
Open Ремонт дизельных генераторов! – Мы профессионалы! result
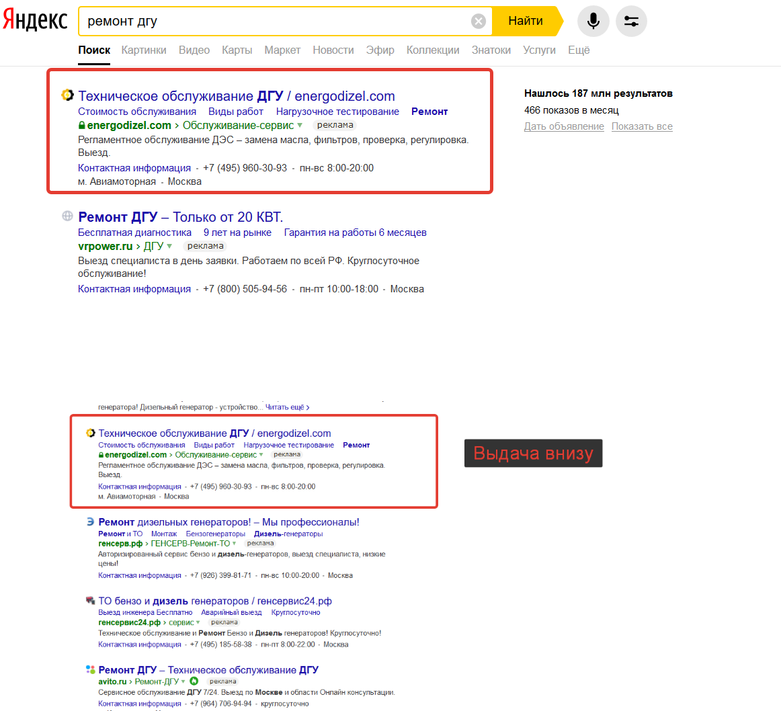click(x=229, y=521)
